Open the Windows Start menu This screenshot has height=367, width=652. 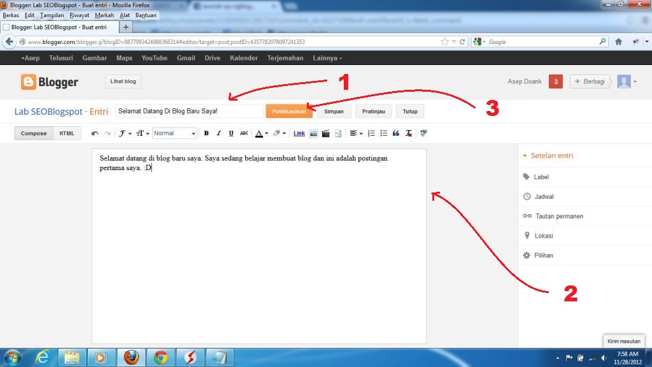[12, 357]
